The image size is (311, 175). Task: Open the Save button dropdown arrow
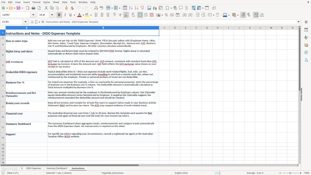(x=22, y=8)
